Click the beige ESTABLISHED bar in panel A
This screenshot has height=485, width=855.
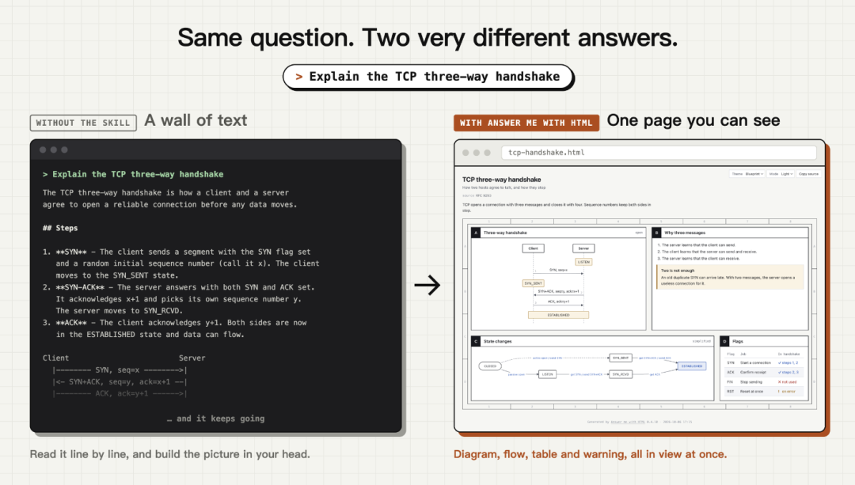(558, 315)
